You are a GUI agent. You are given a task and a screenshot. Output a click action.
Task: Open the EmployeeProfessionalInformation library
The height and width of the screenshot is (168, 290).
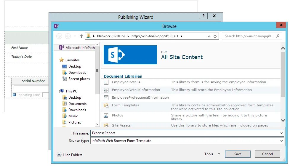coord(140,97)
